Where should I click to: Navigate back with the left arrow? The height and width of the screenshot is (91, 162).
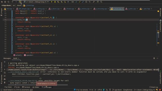click(12, 2)
